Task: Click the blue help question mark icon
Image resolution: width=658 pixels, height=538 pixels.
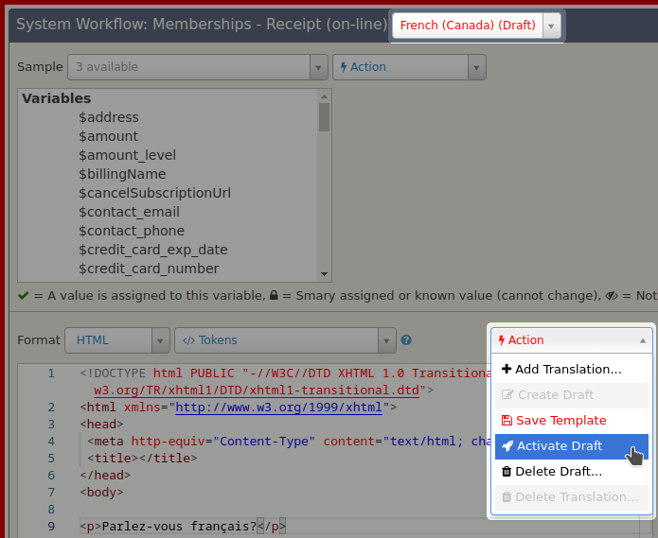Action: 406,340
